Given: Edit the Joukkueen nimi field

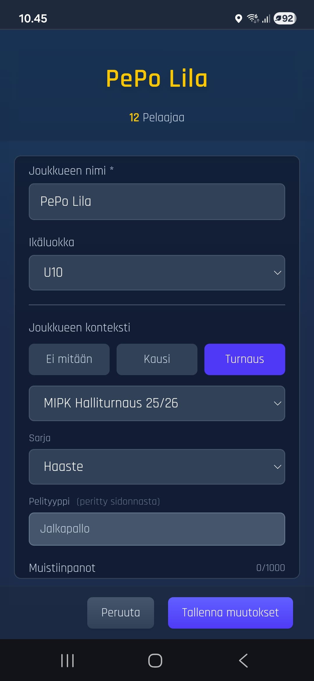Looking at the screenshot, I should tap(157, 201).
